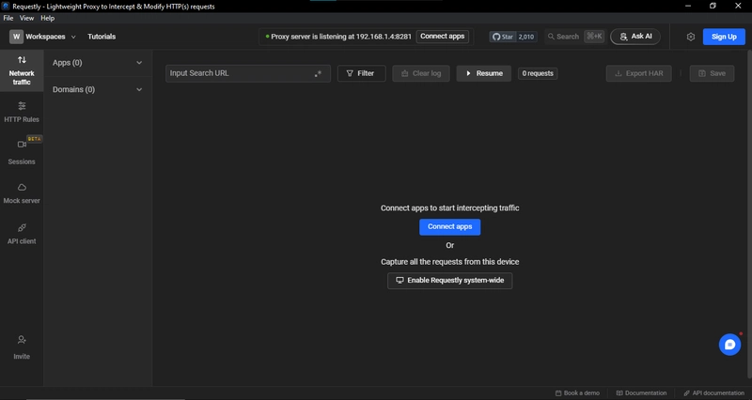Click the proxy server listening status text
Viewport: 752px width, 400px height.
click(341, 37)
